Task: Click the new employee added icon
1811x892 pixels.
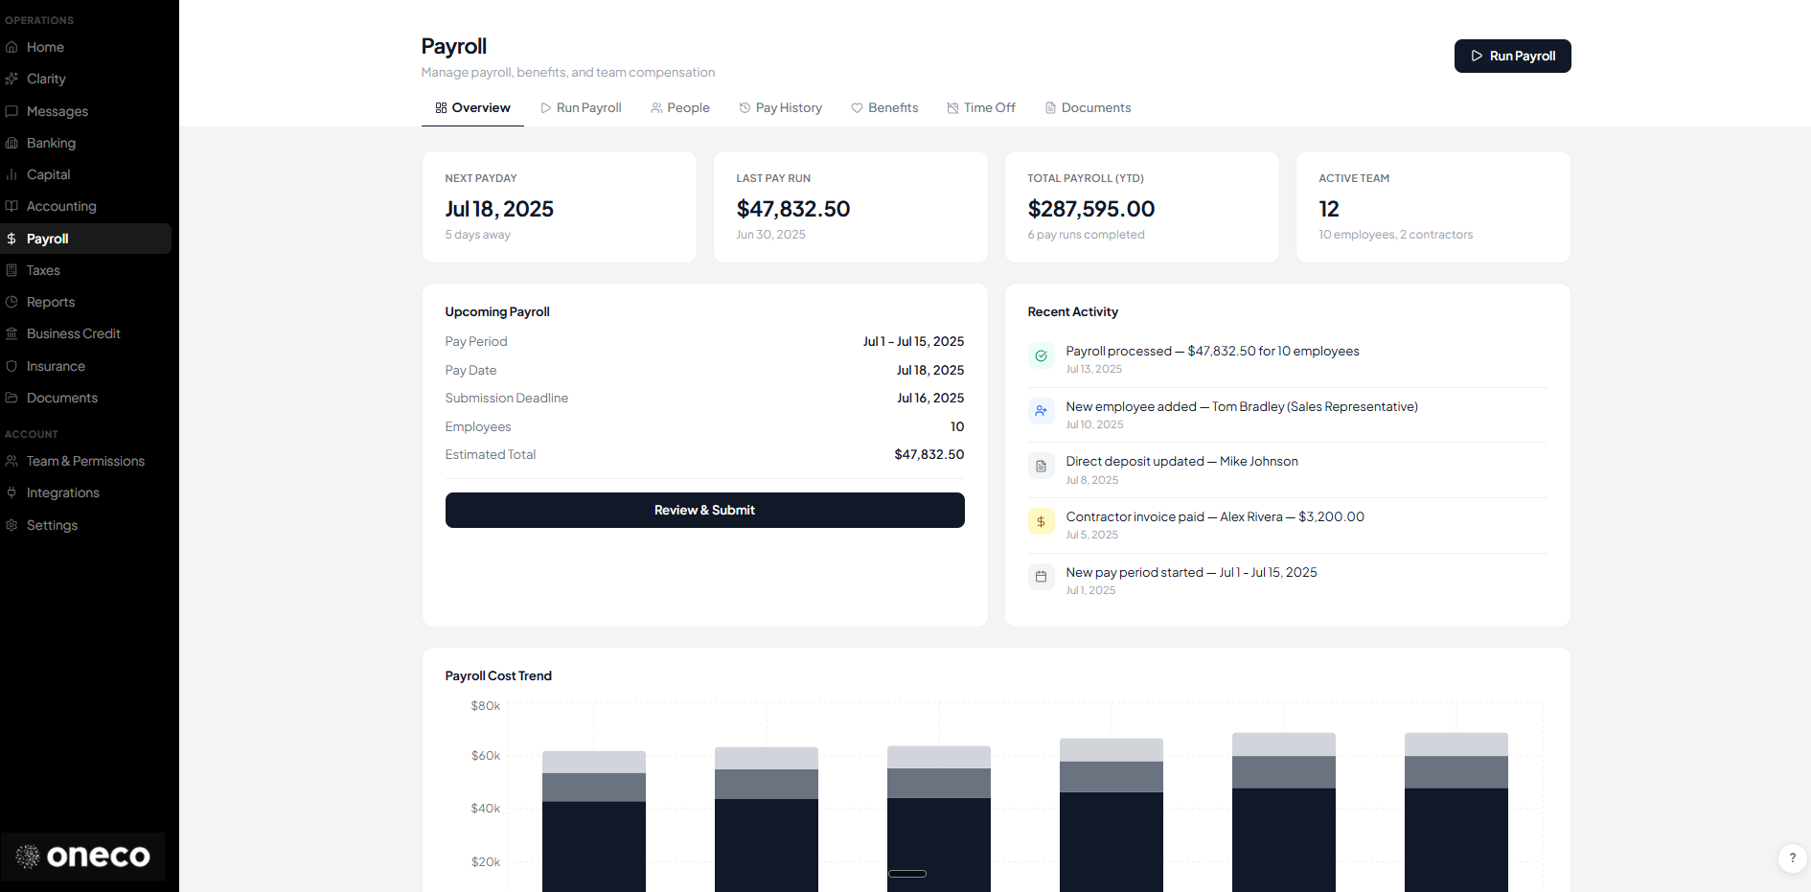Action: point(1041,411)
